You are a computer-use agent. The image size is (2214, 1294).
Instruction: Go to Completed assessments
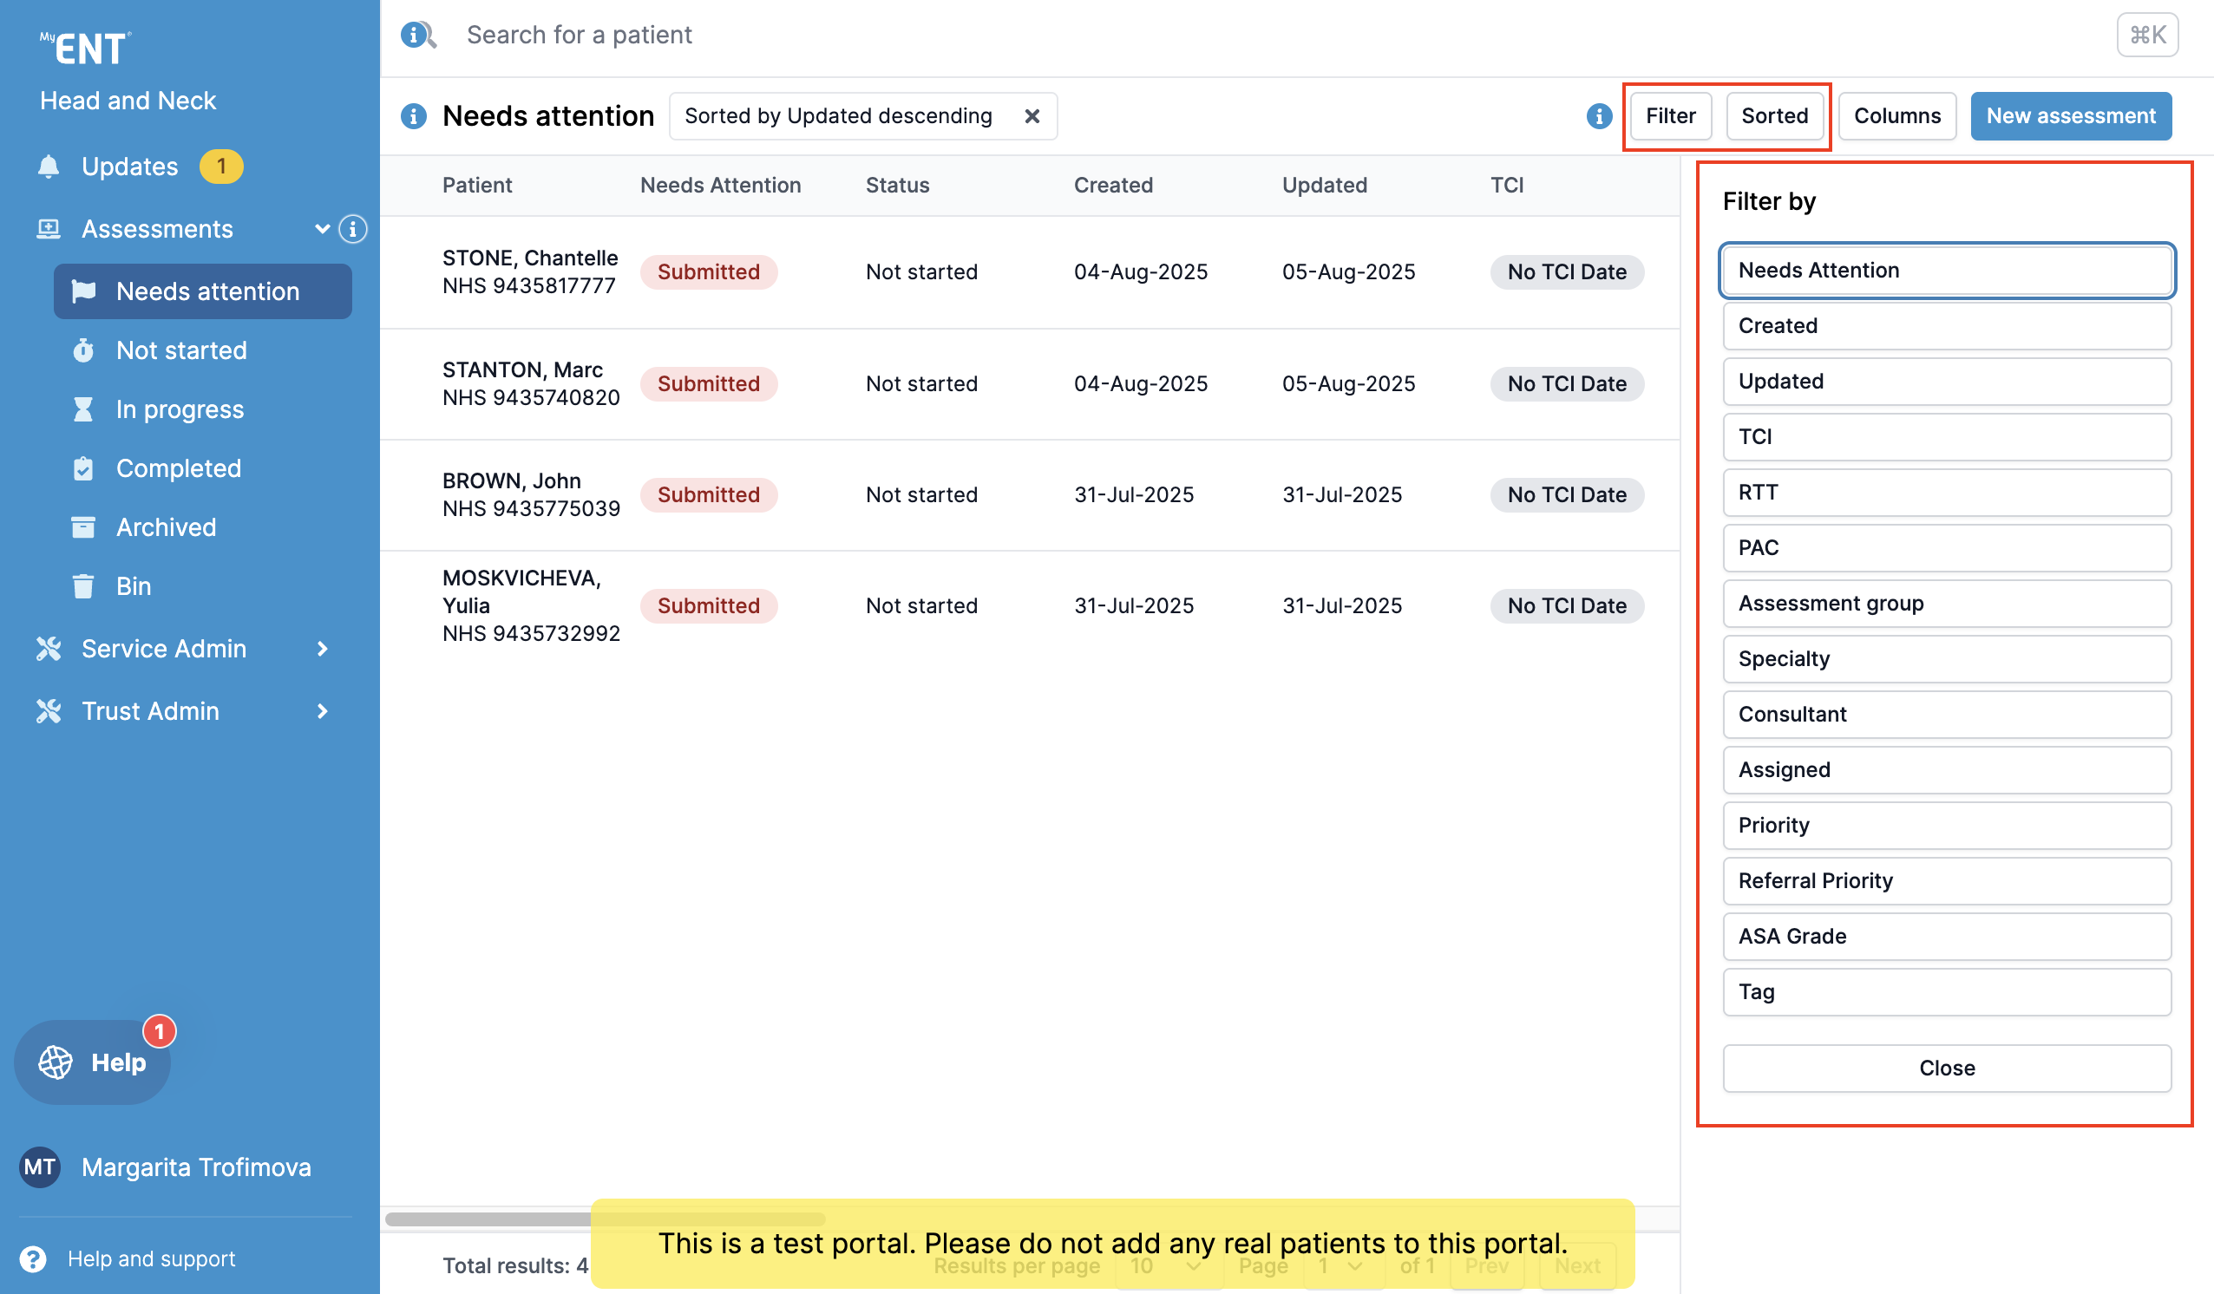[x=179, y=468]
